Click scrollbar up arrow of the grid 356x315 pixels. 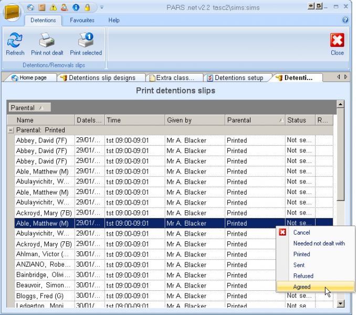pyautogui.click(x=340, y=104)
